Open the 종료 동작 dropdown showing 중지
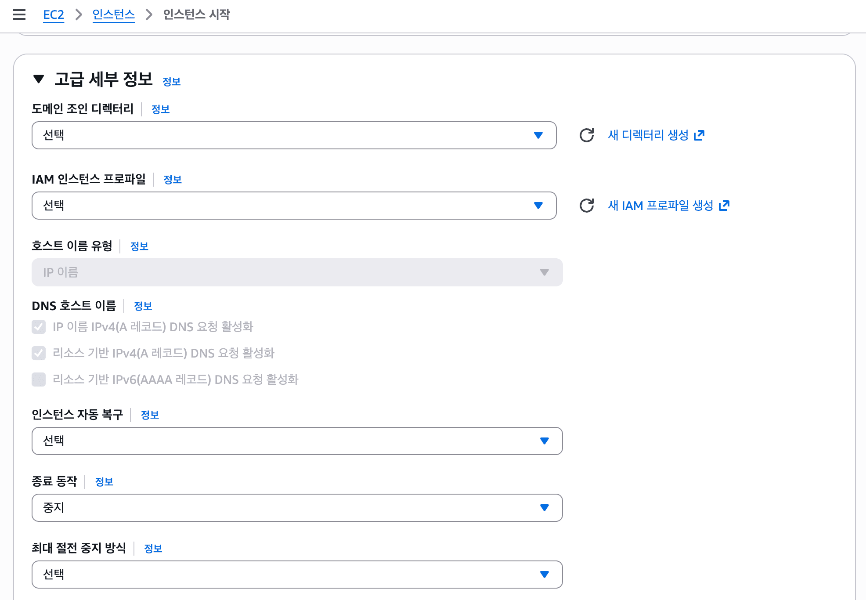This screenshot has height=600, width=866. [x=297, y=508]
